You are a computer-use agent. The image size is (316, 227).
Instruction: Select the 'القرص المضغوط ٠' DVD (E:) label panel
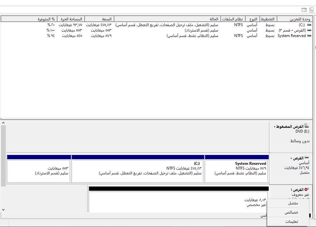(291, 137)
